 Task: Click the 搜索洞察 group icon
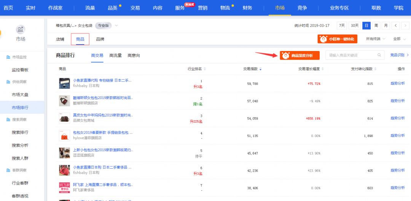tap(8, 120)
